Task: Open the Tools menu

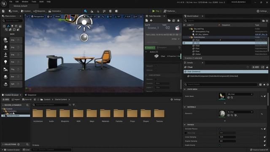Action: (34, 2)
